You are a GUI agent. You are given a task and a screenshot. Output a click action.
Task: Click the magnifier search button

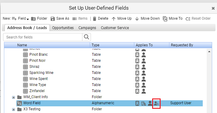pyautogui.click(x=86, y=37)
